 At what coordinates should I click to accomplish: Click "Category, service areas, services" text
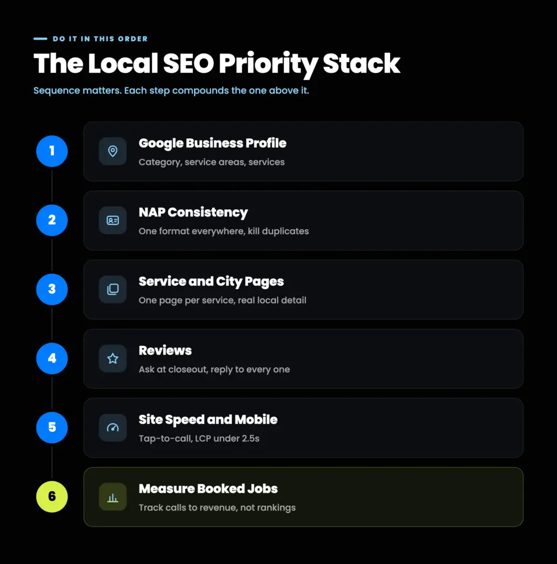click(x=212, y=162)
